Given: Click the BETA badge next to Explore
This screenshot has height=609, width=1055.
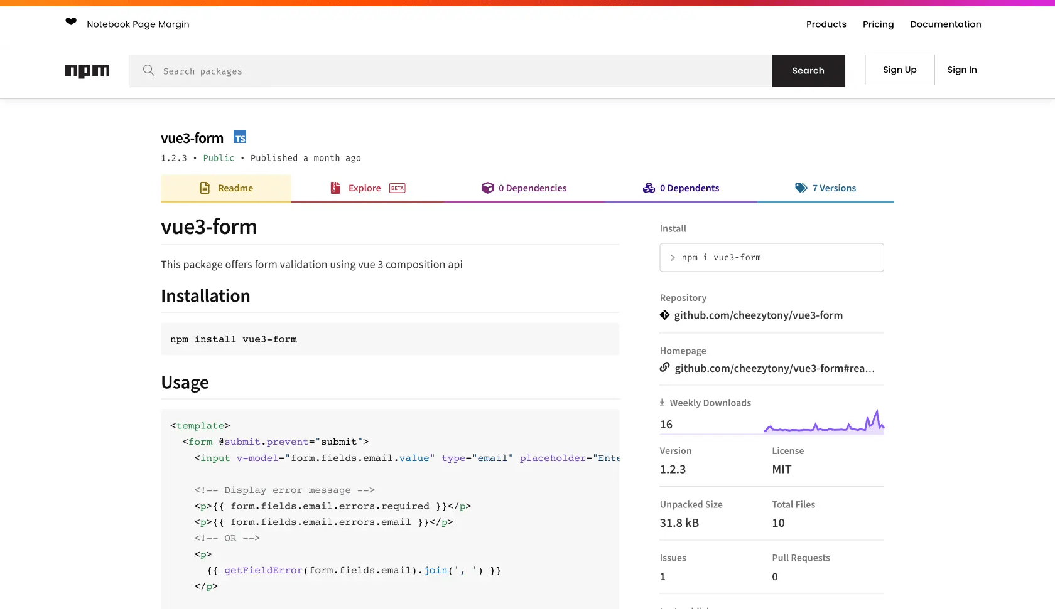Looking at the screenshot, I should coord(398,188).
